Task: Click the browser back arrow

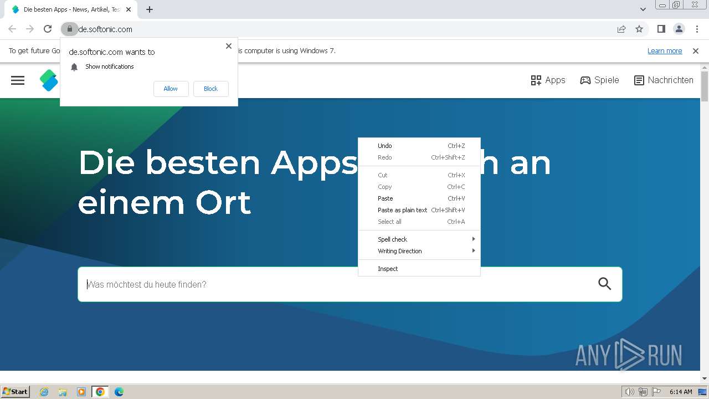Action: 12,29
